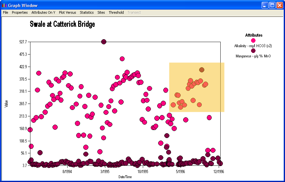Screen dimensions: 285x182
Task: Click the Alkalinity legend color circle
Action: click(253, 40)
